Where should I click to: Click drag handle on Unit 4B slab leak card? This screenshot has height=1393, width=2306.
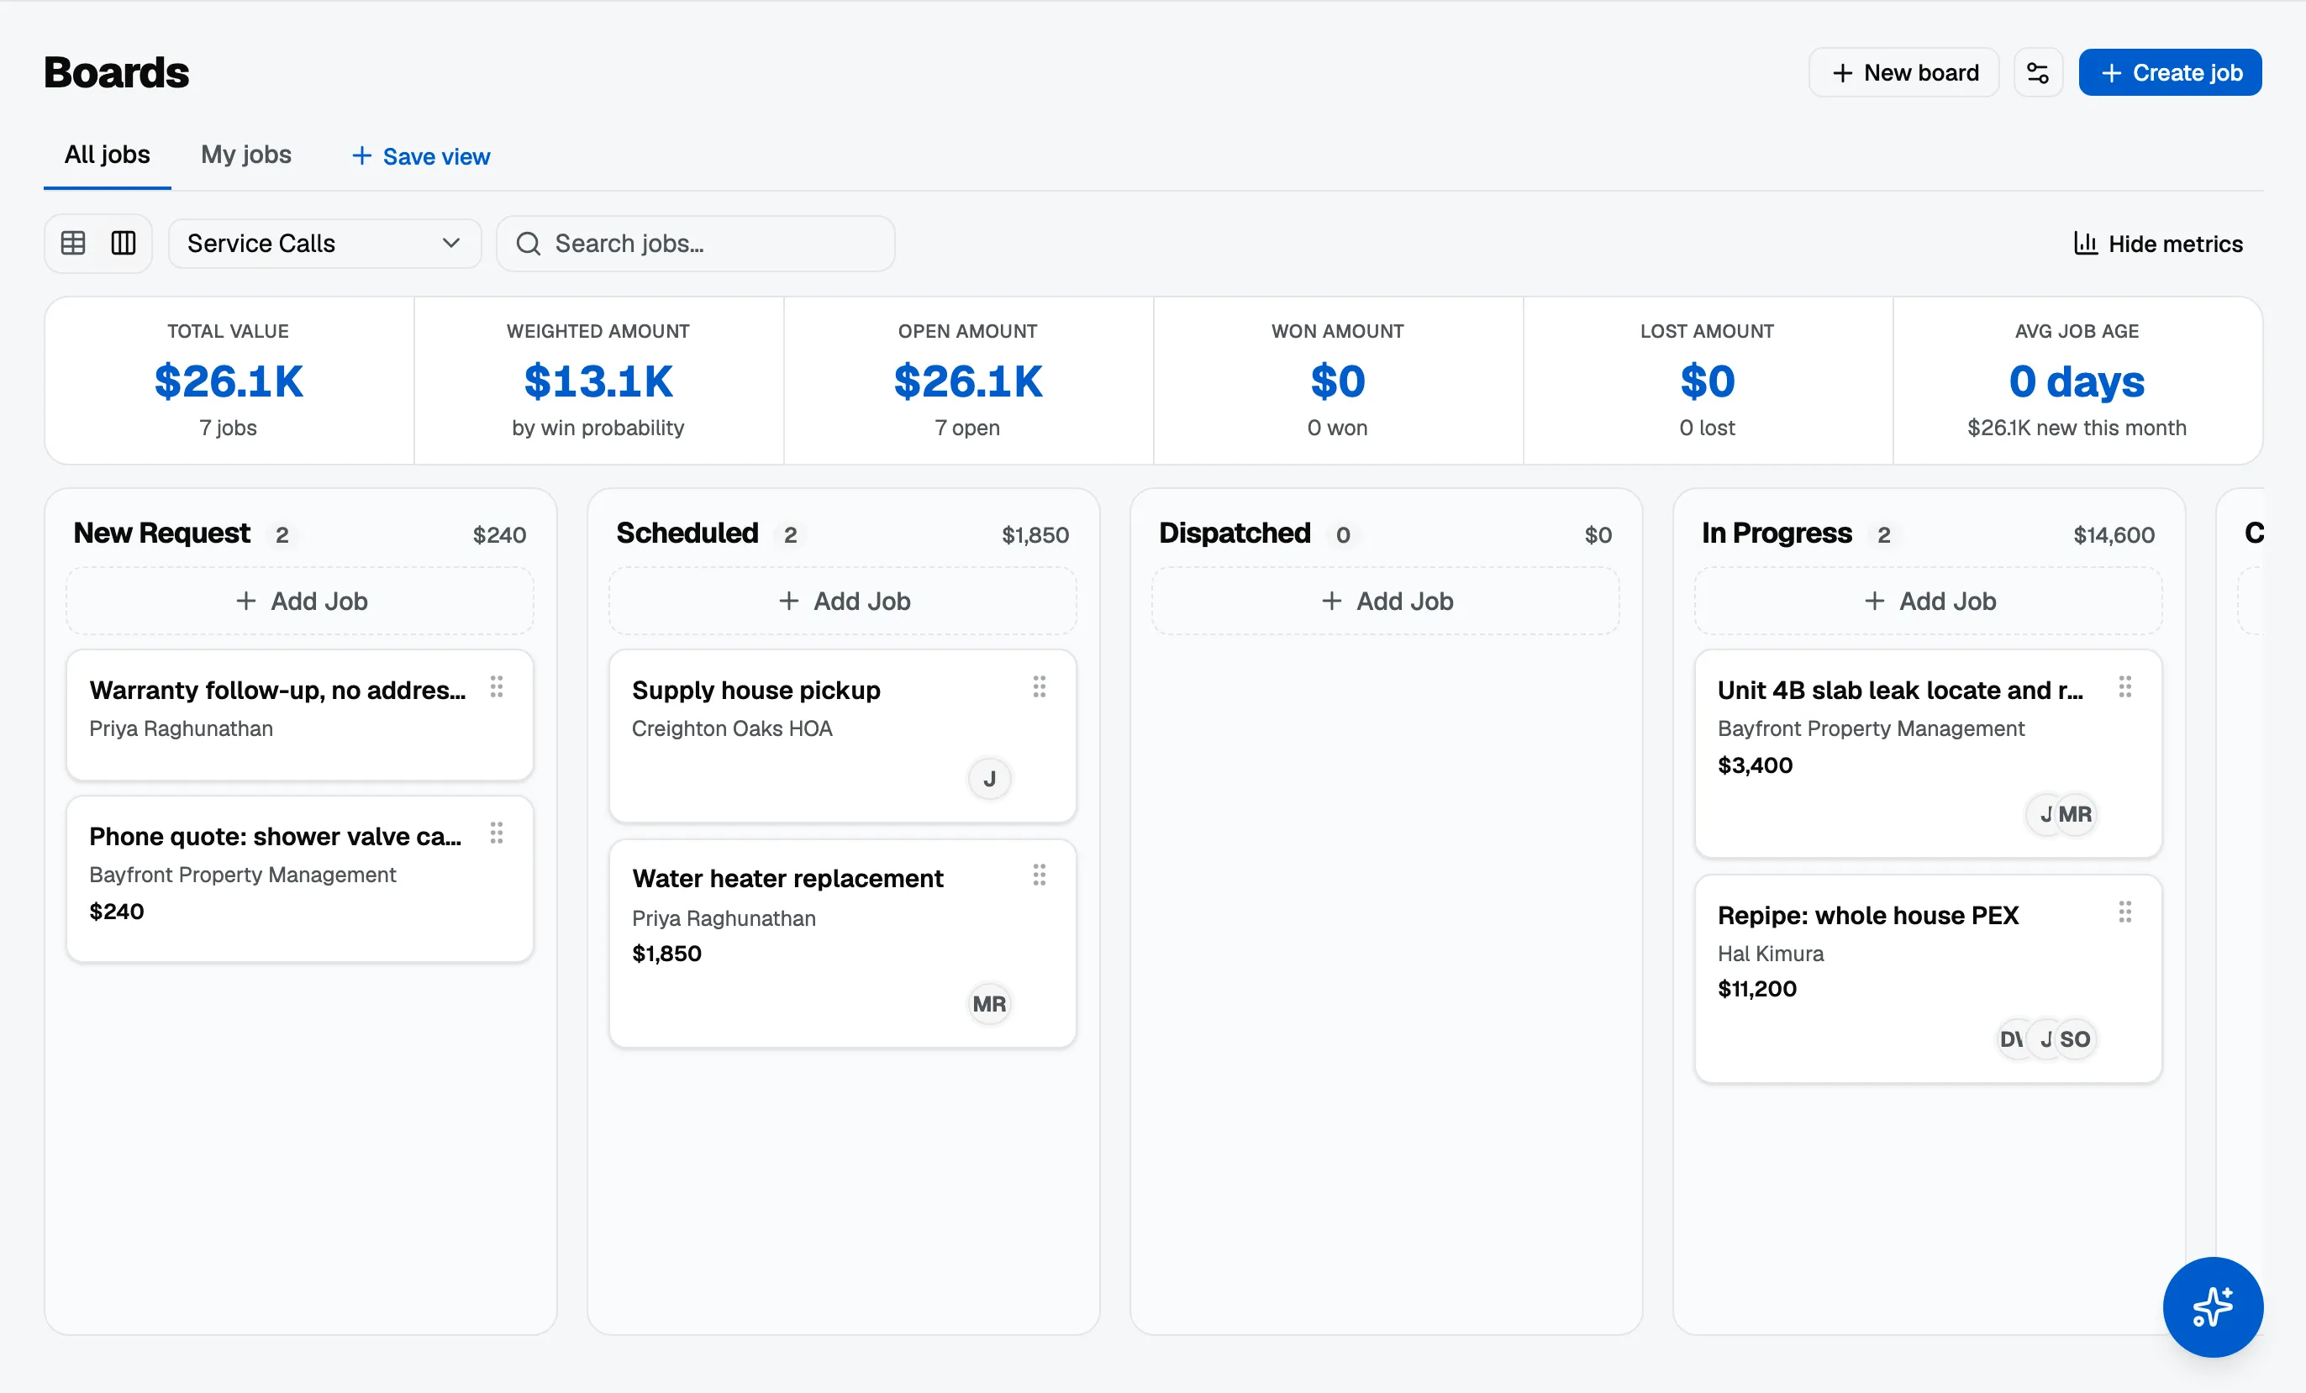(x=2125, y=687)
